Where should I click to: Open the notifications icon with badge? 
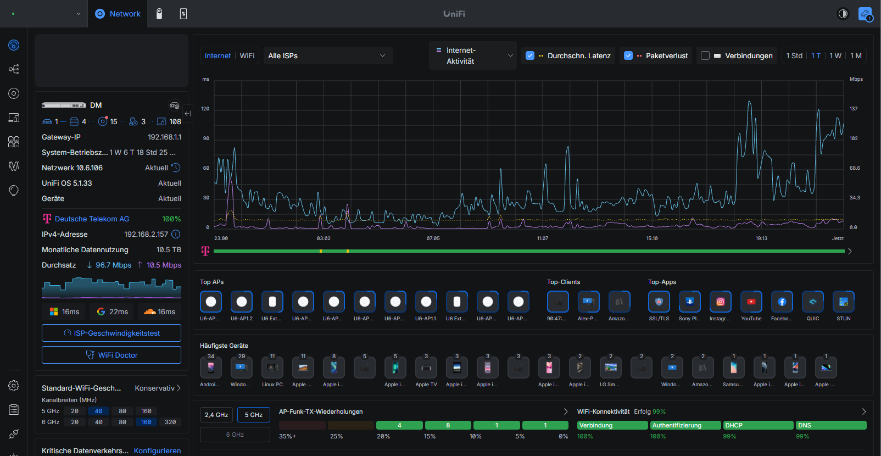point(865,14)
